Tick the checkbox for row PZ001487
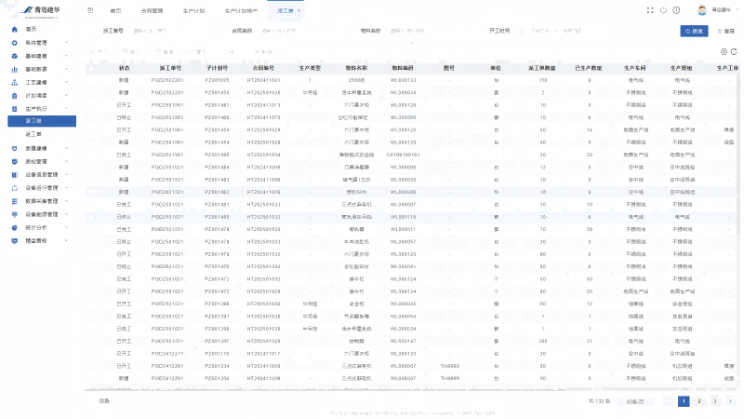The image size is (744, 419). point(91,105)
